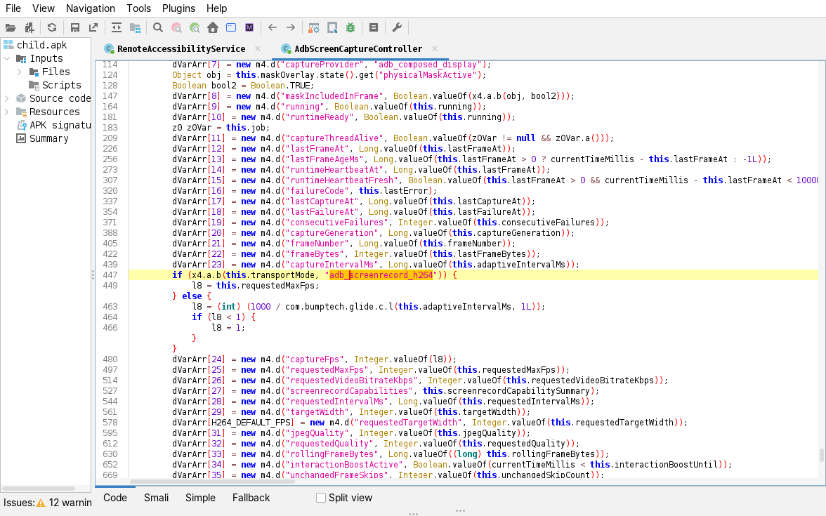Image resolution: width=826 pixels, height=516 pixels.
Task: Toggle the Deobfuscation lock-gear icon
Action: coord(314,28)
